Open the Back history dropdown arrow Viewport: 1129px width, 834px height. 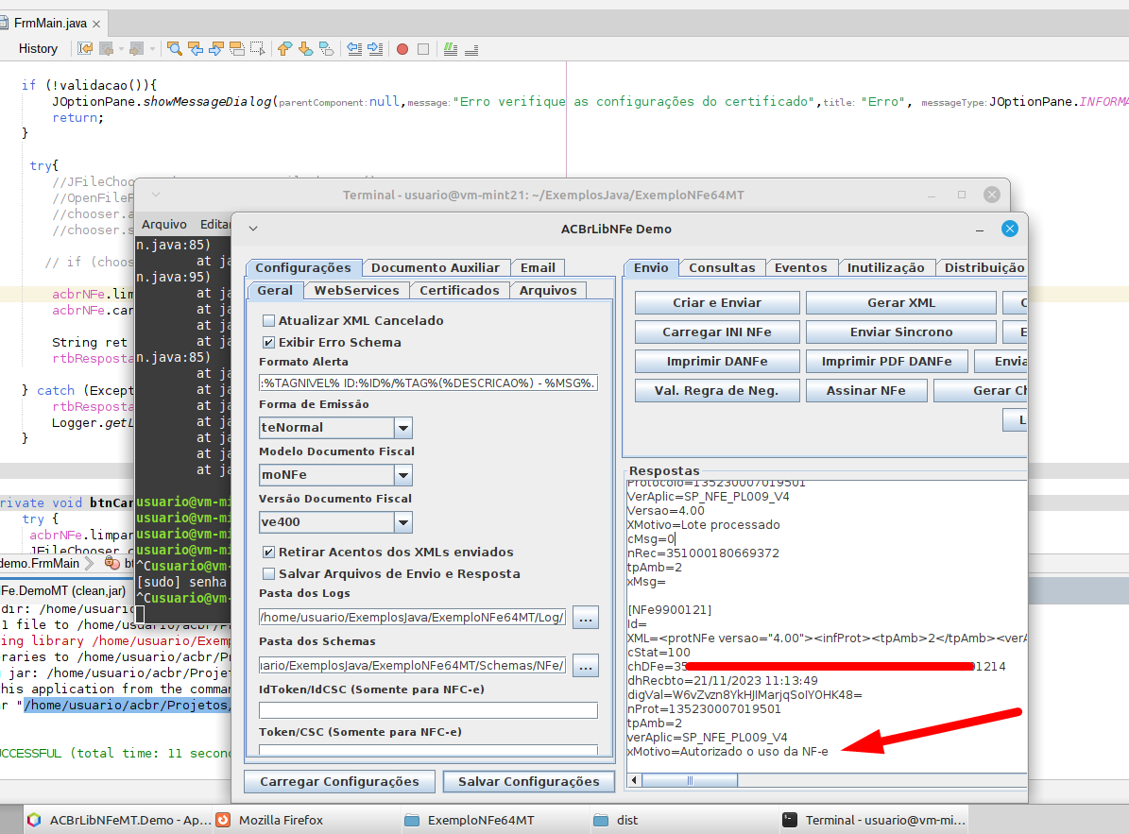click(x=121, y=49)
